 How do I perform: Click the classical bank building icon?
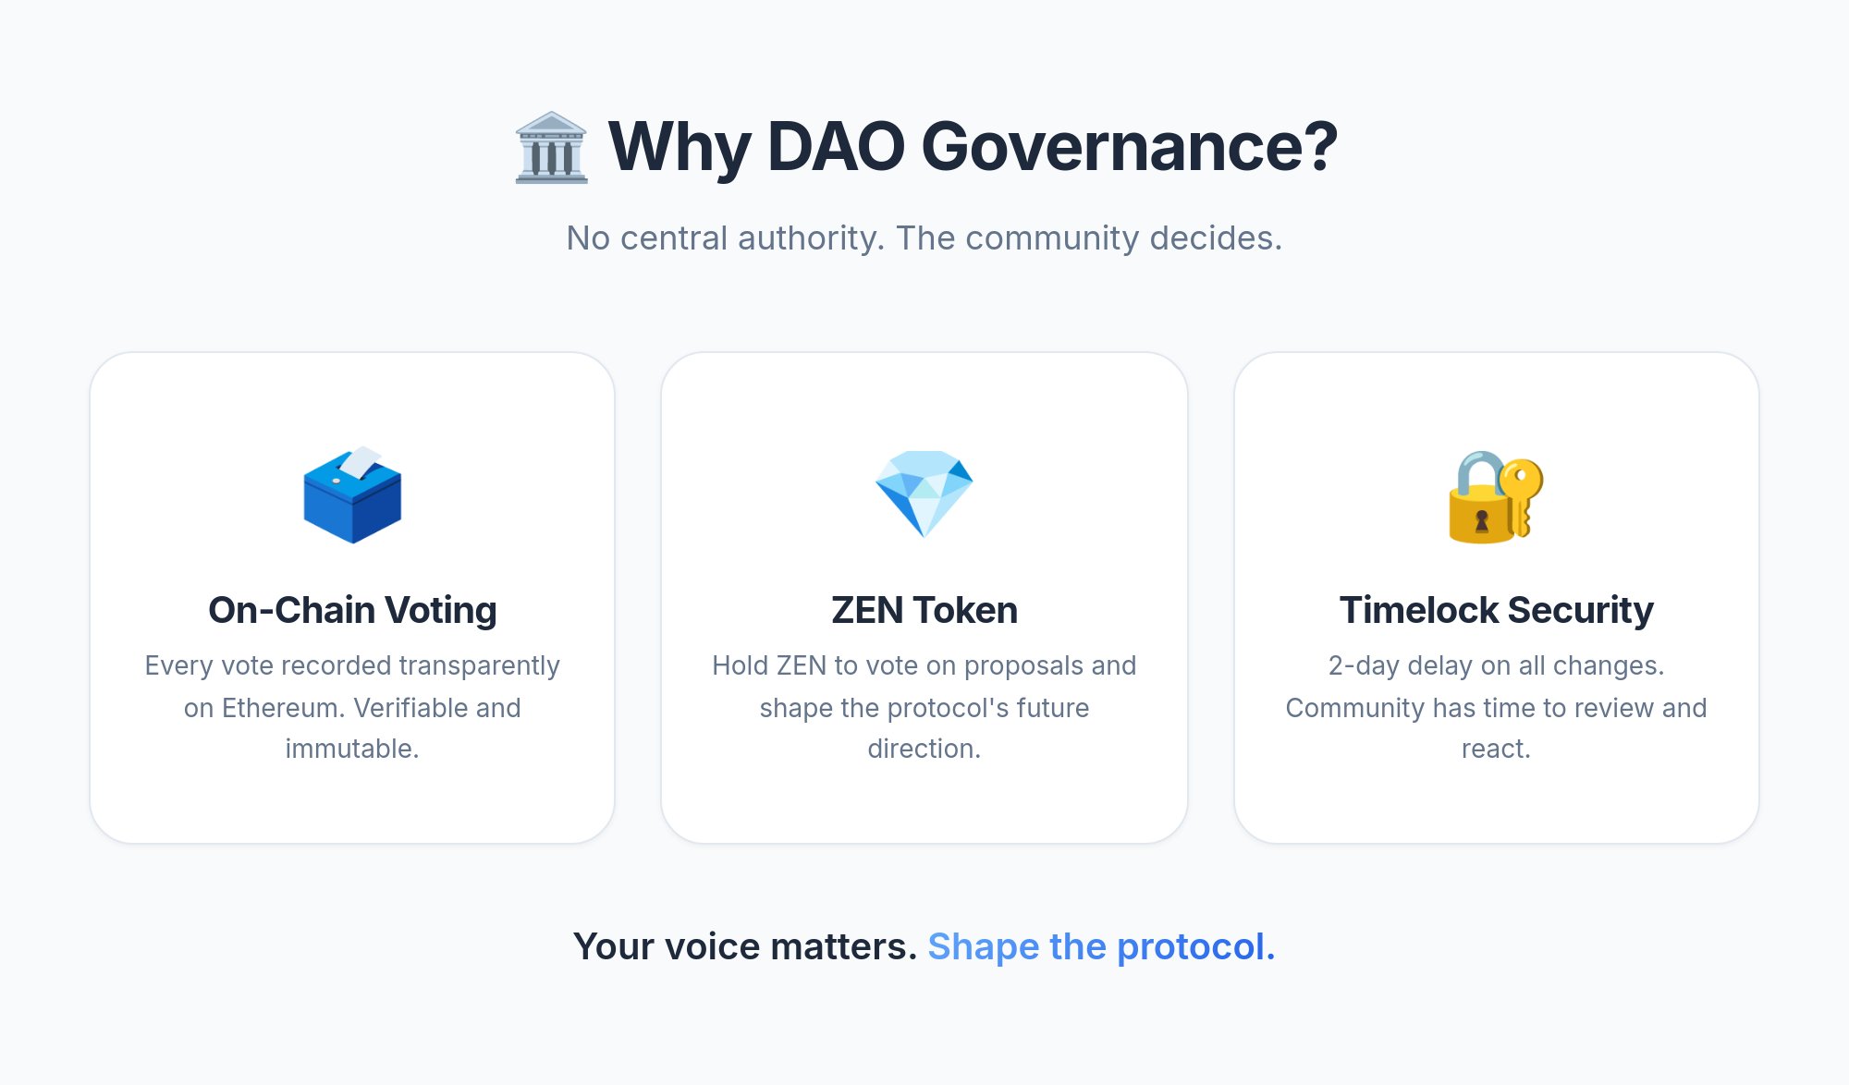551,147
